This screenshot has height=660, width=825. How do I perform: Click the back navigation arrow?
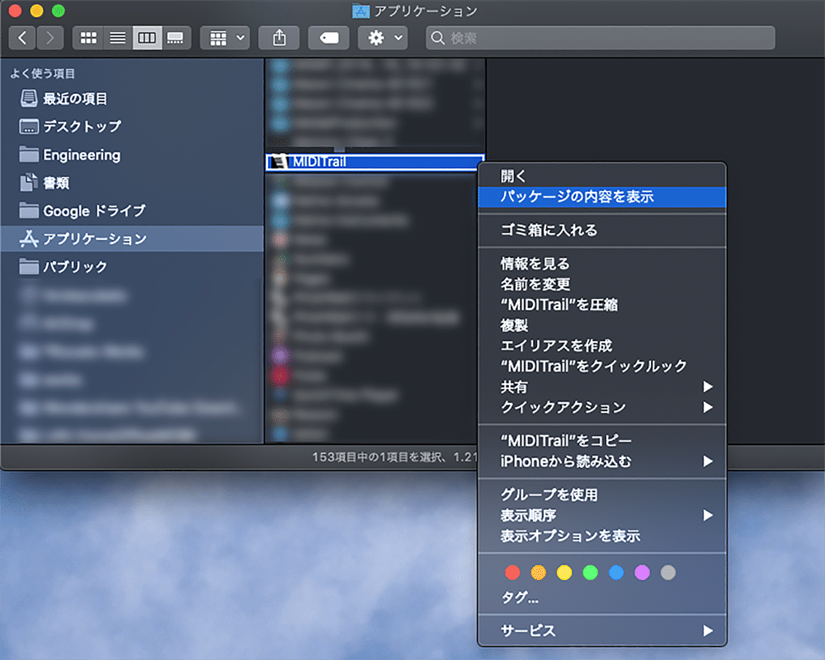pyautogui.click(x=21, y=37)
